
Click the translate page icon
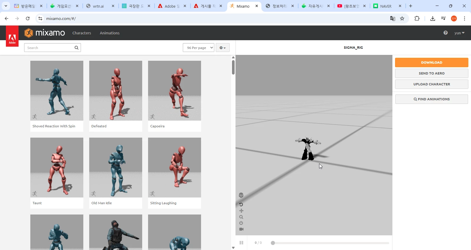tap(392, 18)
